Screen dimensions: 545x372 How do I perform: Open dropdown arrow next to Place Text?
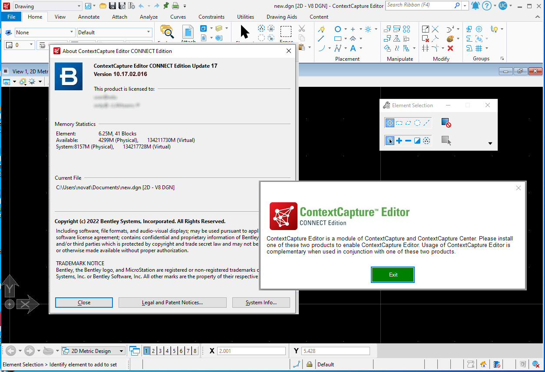pyautogui.click(x=361, y=48)
